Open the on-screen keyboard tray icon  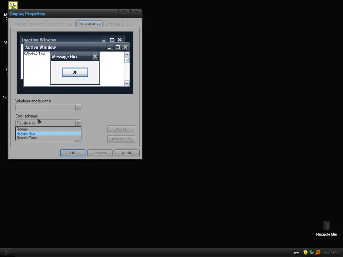click(297, 253)
